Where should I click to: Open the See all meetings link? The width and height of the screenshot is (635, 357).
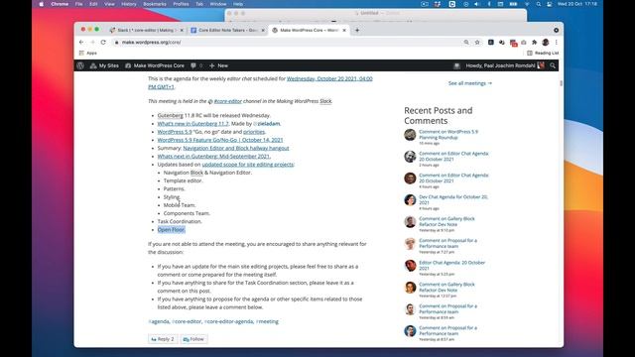coord(469,83)
